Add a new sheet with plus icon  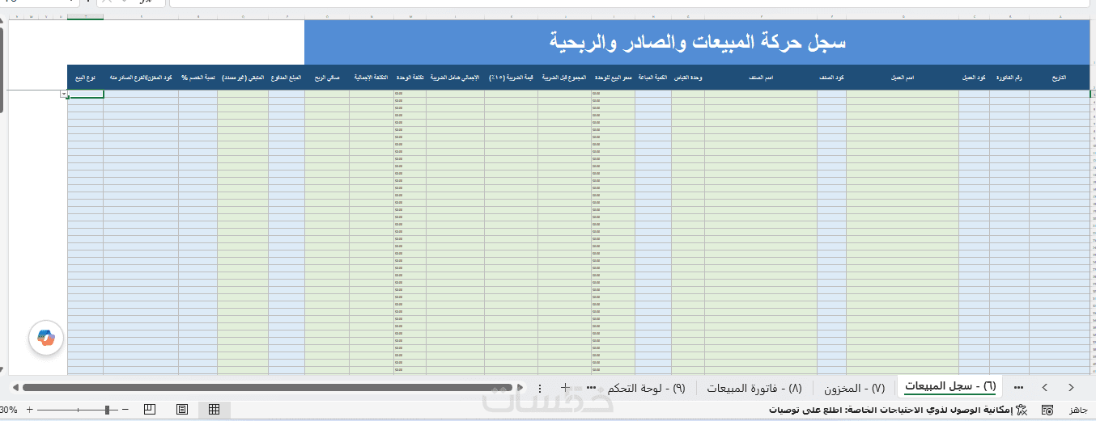(565, 388)
